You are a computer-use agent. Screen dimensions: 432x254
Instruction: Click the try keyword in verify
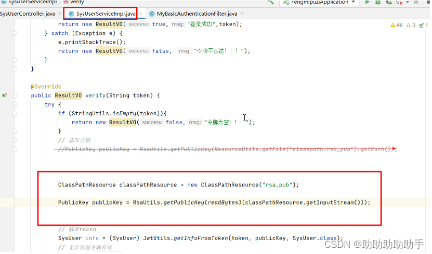click(49, 104)
